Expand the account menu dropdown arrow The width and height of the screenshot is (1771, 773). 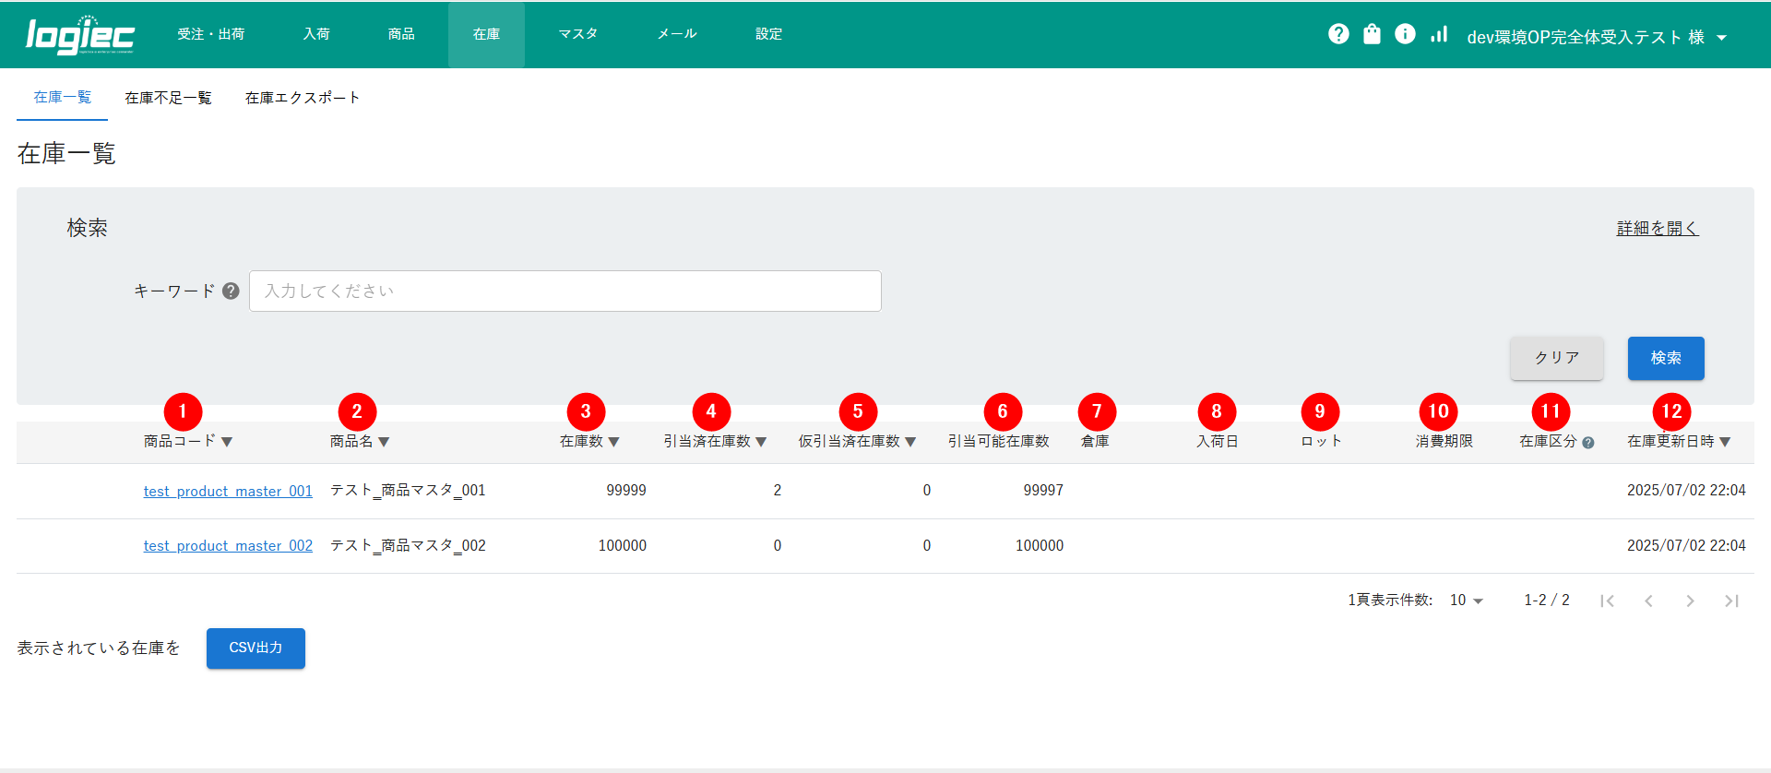point(1721,38)
